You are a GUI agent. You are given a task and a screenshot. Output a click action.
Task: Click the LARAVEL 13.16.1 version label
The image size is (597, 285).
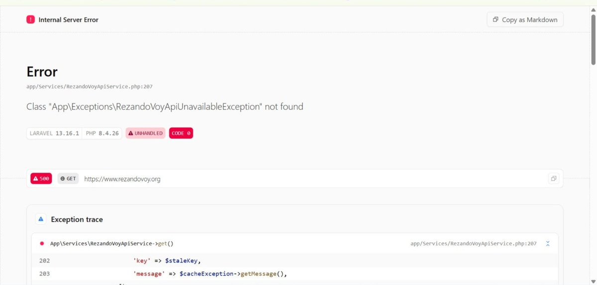coord(54,133)
